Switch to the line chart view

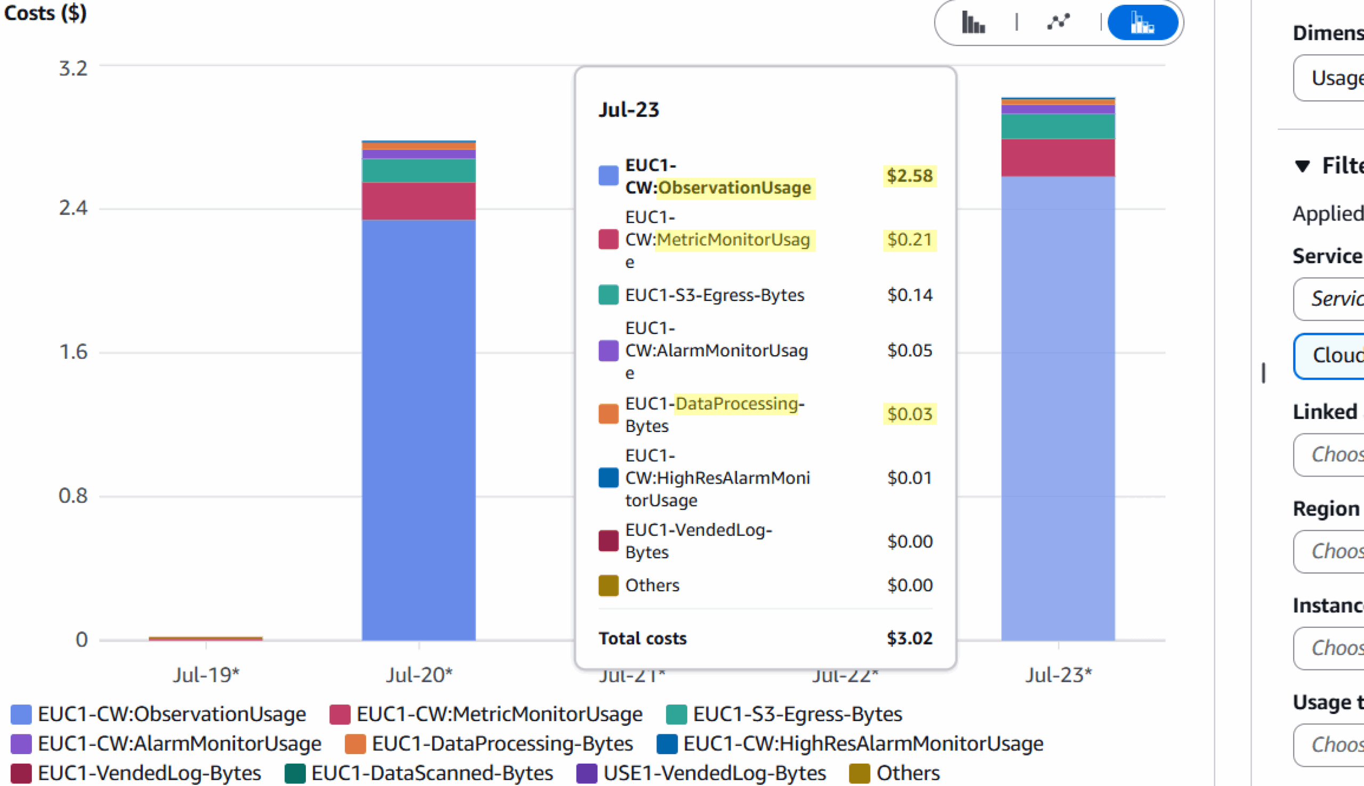[x=1058, y=22]
